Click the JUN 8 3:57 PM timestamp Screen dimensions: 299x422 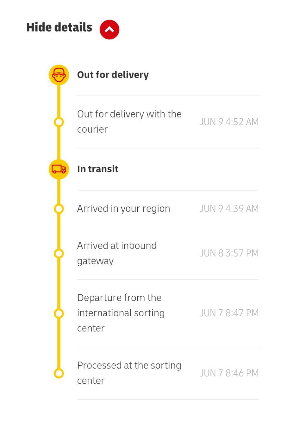[x=229, y=253]
